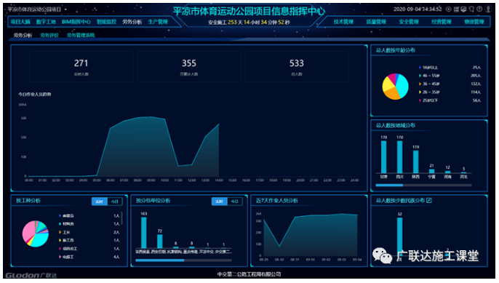Image resolution: width=499 pixels, height=283 pixels.
Task: Click the Glodon 广联达 logo in footer
Action: pos(31,275)
